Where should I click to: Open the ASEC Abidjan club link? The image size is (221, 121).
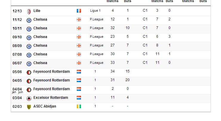click(45, 106)
